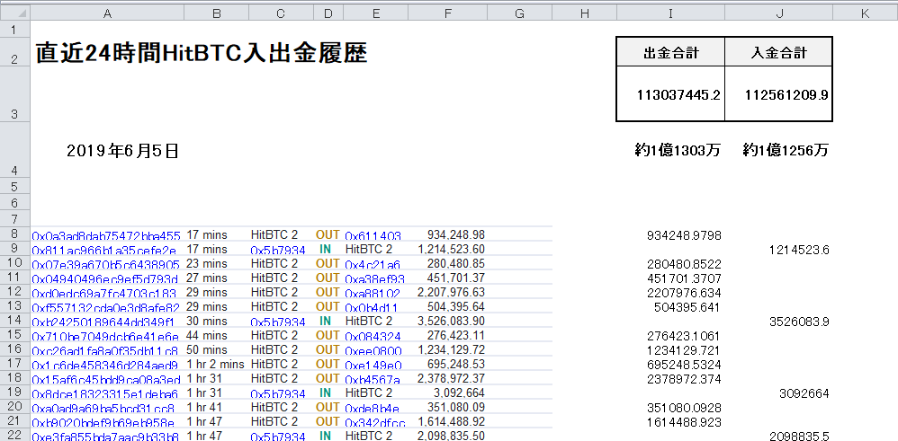The width and height of the screenshot is (898, 441).
Task: Select row 12 header
Action: coord(15,292)
